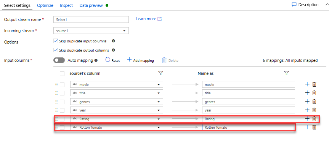Click the genres row drag handle
Viewport: 329px width, 147px height.
click(x=56, y=102)
